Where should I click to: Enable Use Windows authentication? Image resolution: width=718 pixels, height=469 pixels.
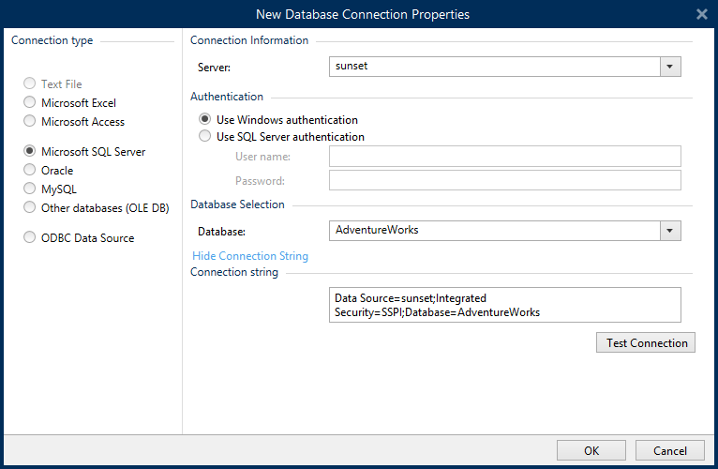tap(205, 120)
